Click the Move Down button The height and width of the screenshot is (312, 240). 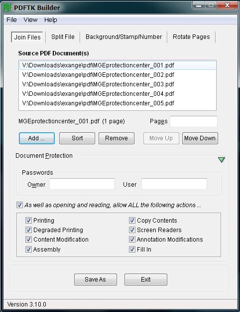click(200, 138)
